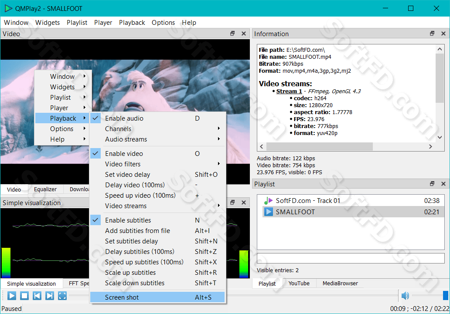Open the Help menu in menu bar
Screen dimensions: 450x314
click(189, 22)
